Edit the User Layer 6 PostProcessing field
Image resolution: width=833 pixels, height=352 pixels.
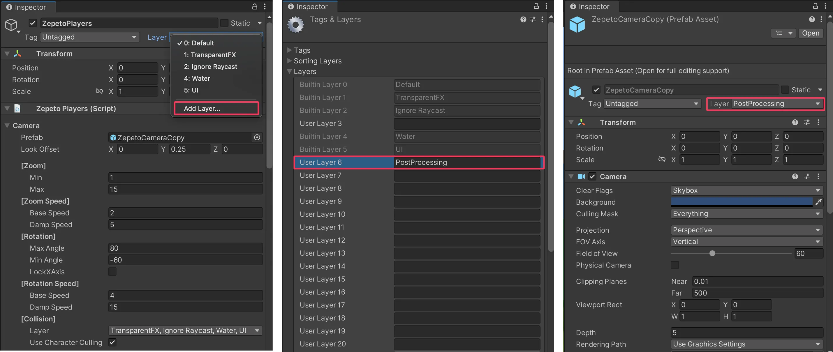pyautogui.click(x=467, y=162)
